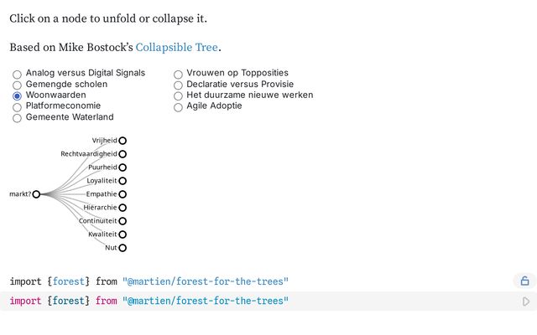Click the lock icon beside the import cell
This screenshot has height=335, width=537.
coord(524,281)
